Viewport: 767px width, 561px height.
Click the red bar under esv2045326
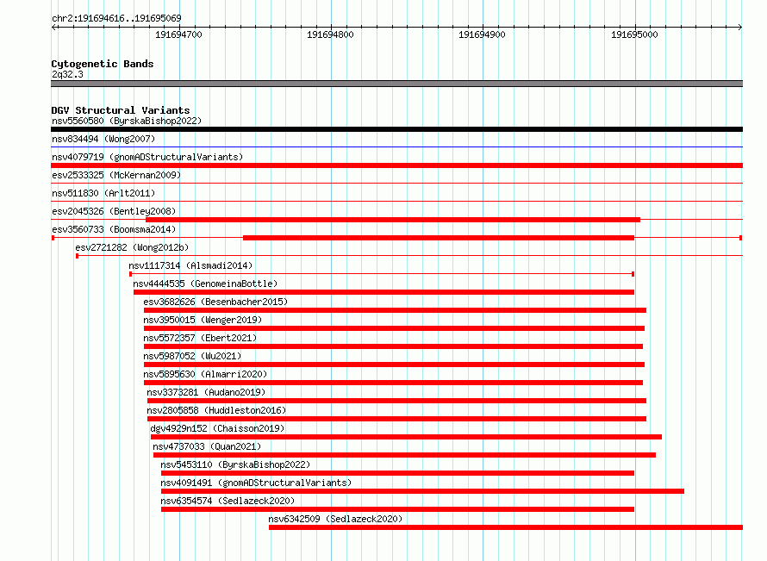393,220
